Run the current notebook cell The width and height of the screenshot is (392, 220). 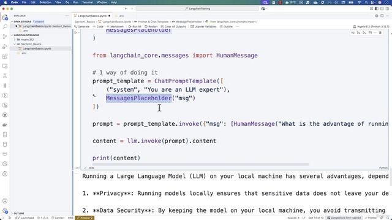pos(76,32)
